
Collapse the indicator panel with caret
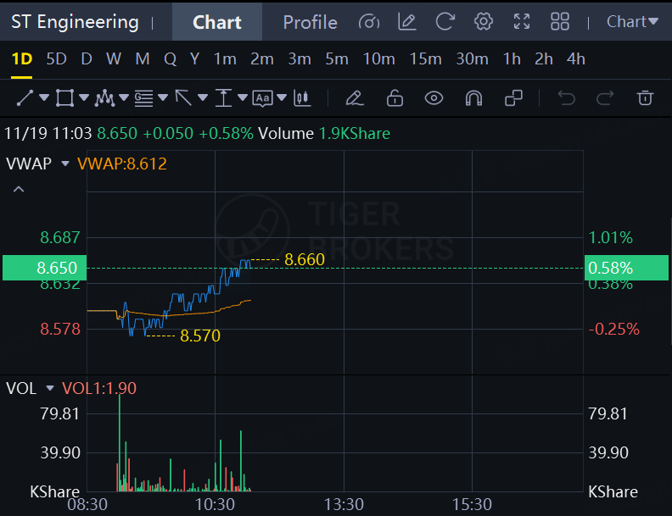tap(19, 189)
